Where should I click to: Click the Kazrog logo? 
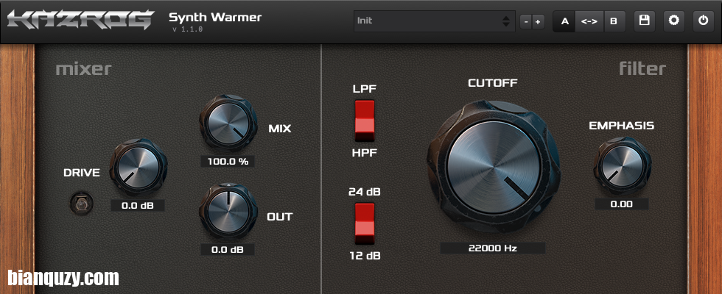[80, 21]
